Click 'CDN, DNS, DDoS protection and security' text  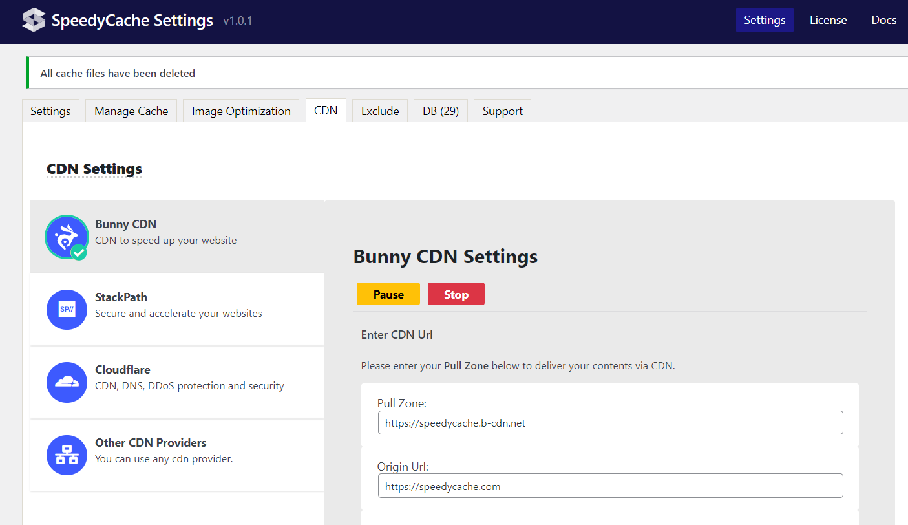click(189, 386)
